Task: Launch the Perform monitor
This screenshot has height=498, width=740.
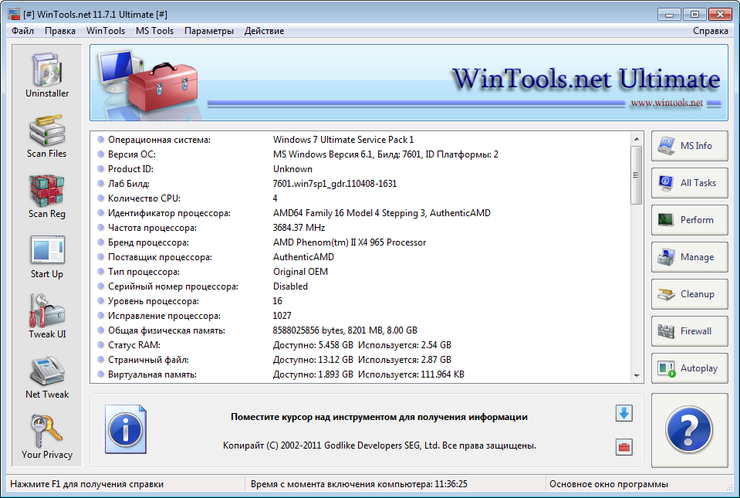Action: click(690, 220)
